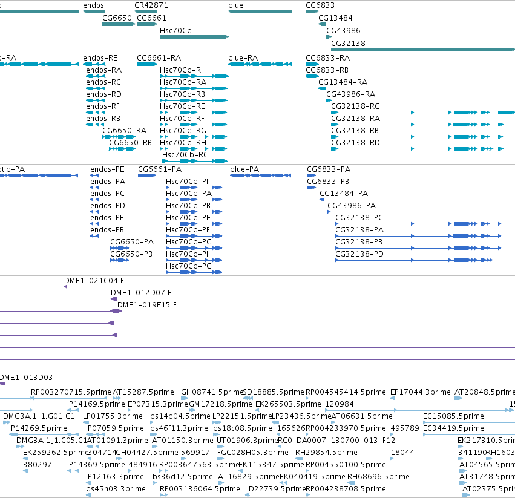Click transcript CG43986-RA
The height and width of the screenshot is (498, 515).
[351, 94]
